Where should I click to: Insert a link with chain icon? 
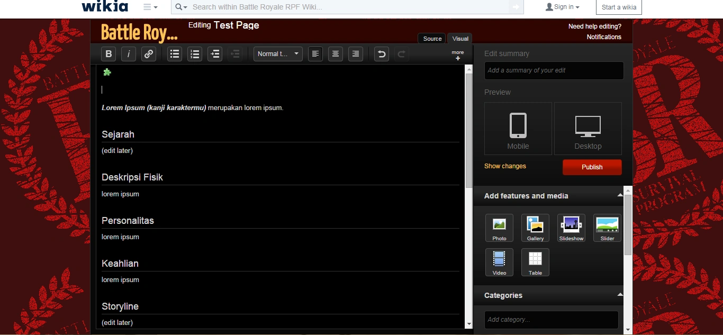click(149, 54)
